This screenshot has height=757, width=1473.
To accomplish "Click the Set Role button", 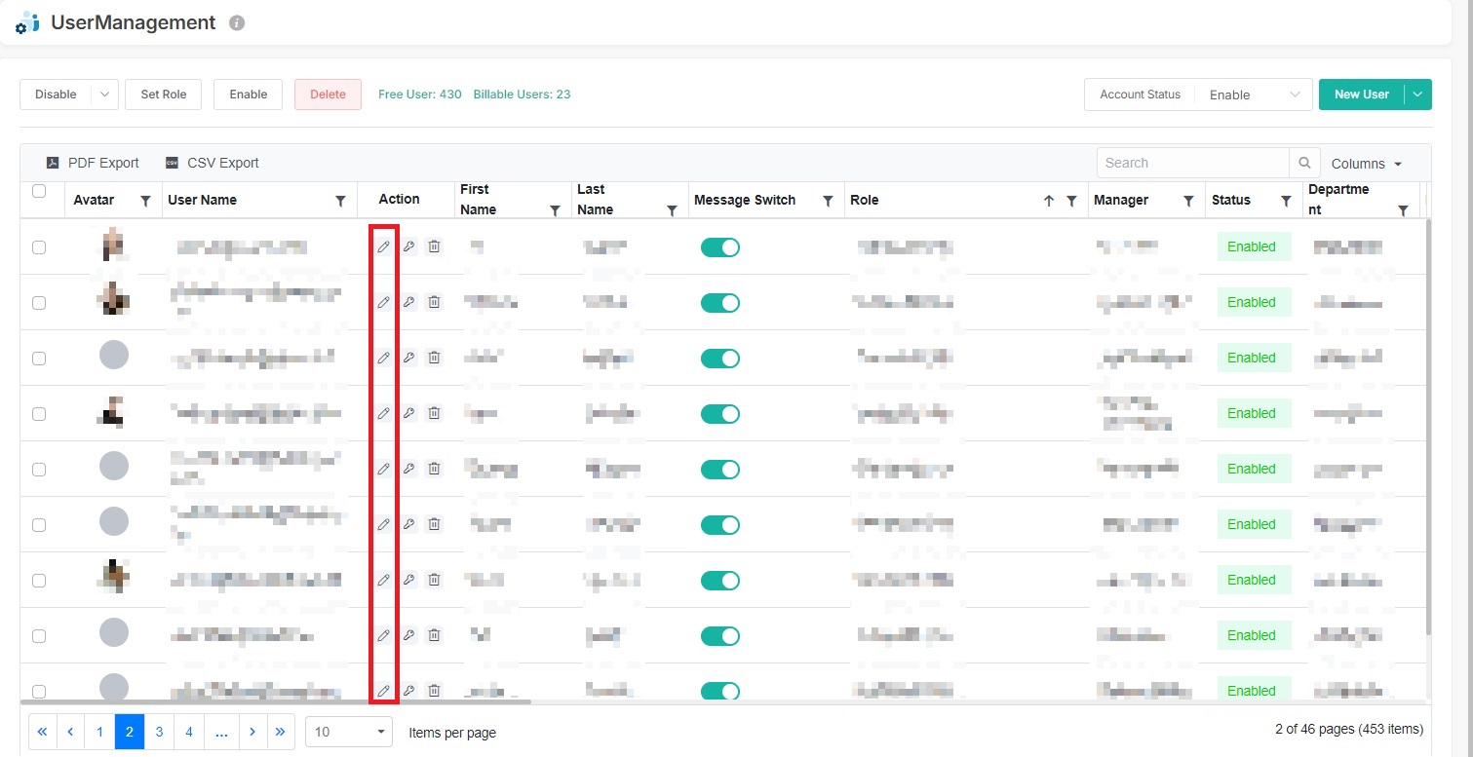I will [x=164, y=95].
